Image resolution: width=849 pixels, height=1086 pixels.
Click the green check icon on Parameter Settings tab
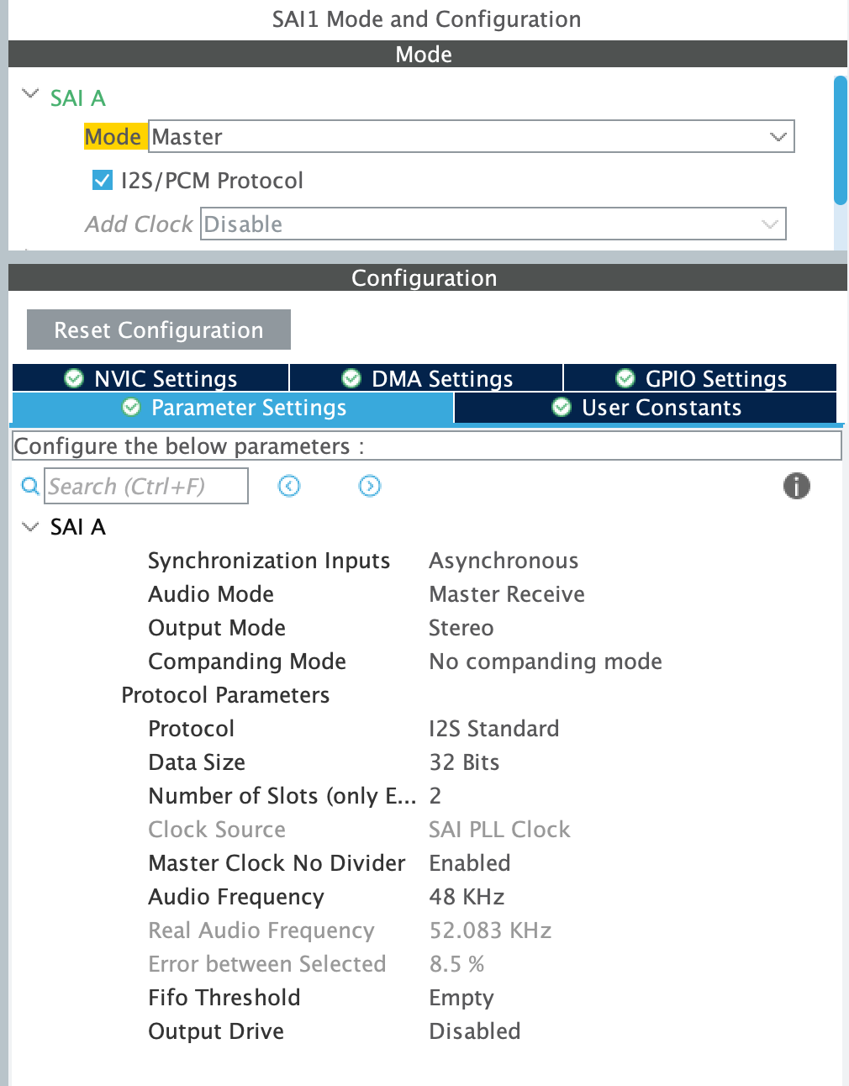[130, 408]
